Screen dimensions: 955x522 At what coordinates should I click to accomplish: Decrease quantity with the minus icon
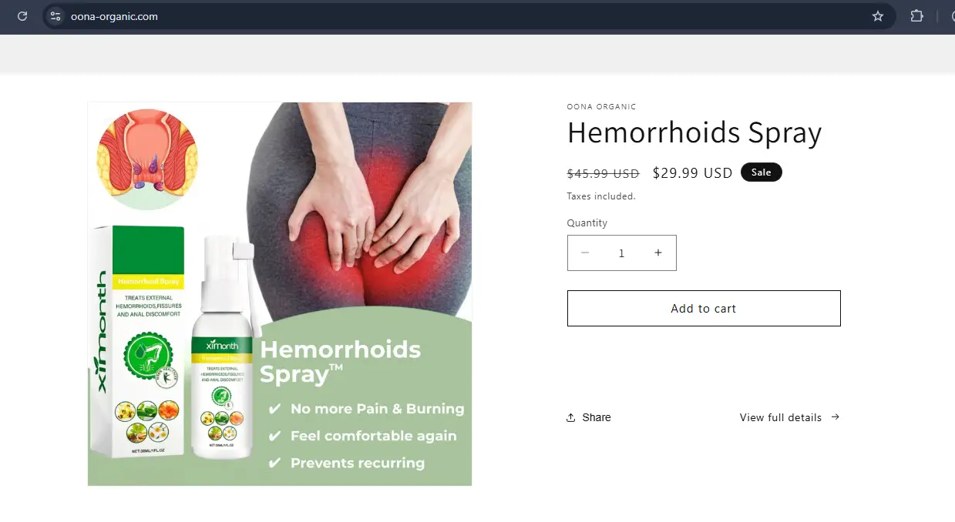(x=585, y=253)
